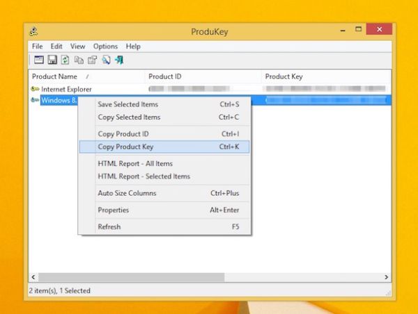Screen dimensions: 418x314
Task: Open the View menu
Action: coord(77,47)
